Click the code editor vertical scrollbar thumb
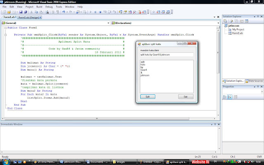Image resolution: width=264 pixels, height=165 pixels. tap(218, 52)
